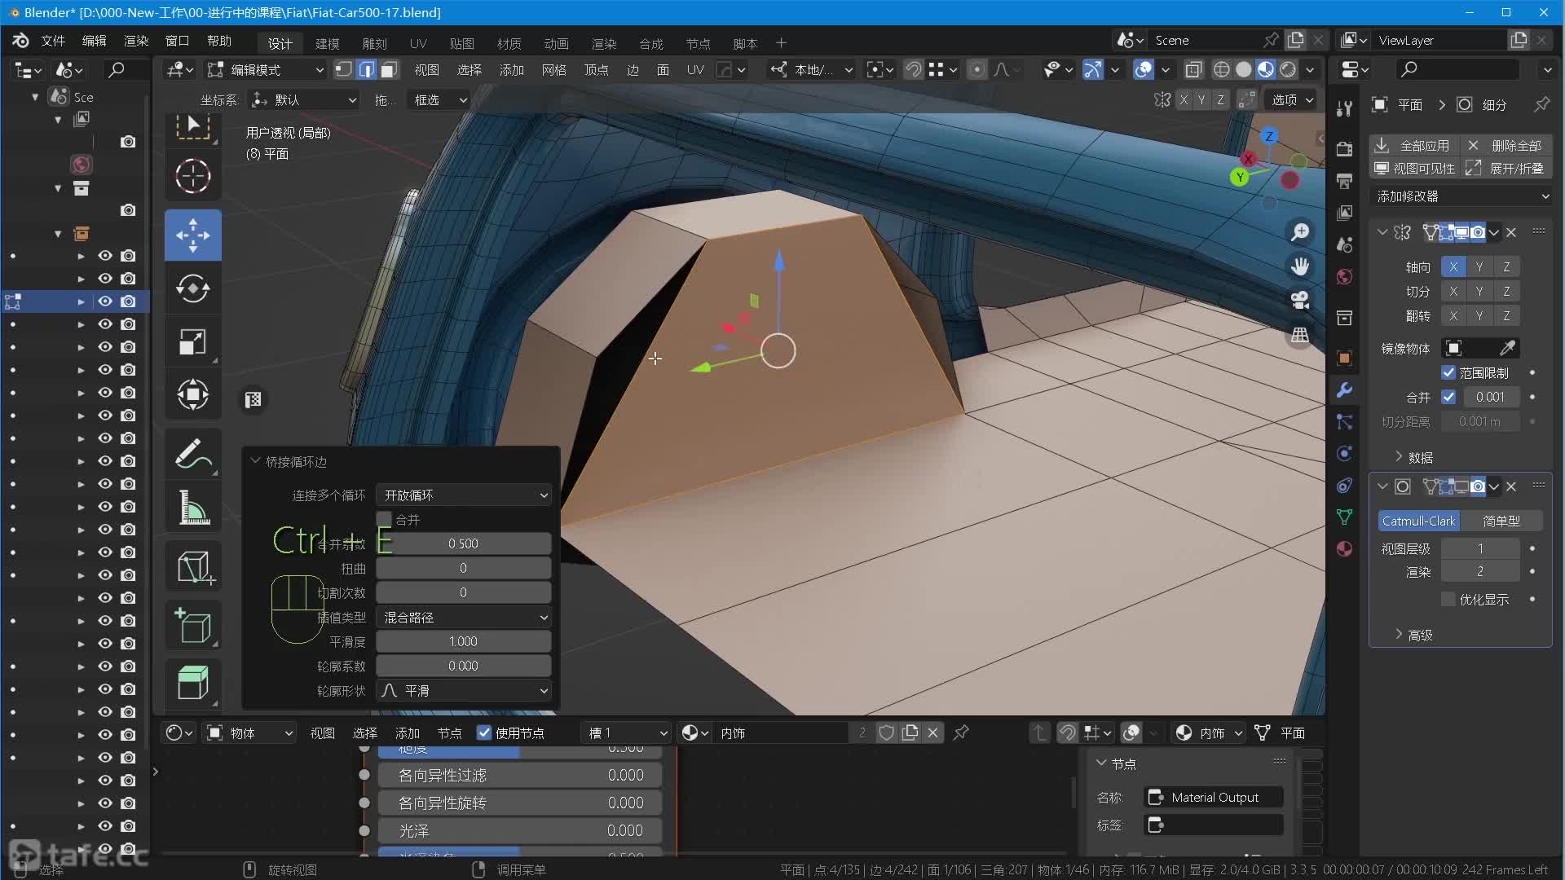Viewport: 1565px width, 880px height.
Task: Open 轮廓形状 平滑 dropdown
Action: click(x=463, y=691)
